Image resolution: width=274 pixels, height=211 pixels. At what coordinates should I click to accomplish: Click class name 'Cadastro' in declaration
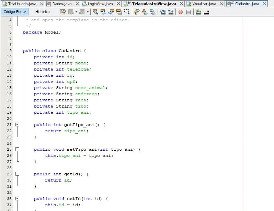(x=70, y=51)
